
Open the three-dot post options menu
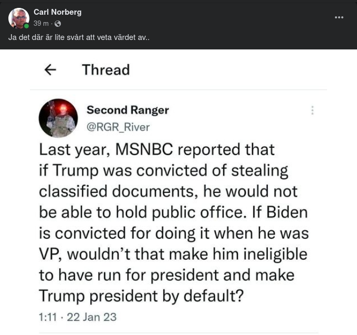(x=339, y=17)
